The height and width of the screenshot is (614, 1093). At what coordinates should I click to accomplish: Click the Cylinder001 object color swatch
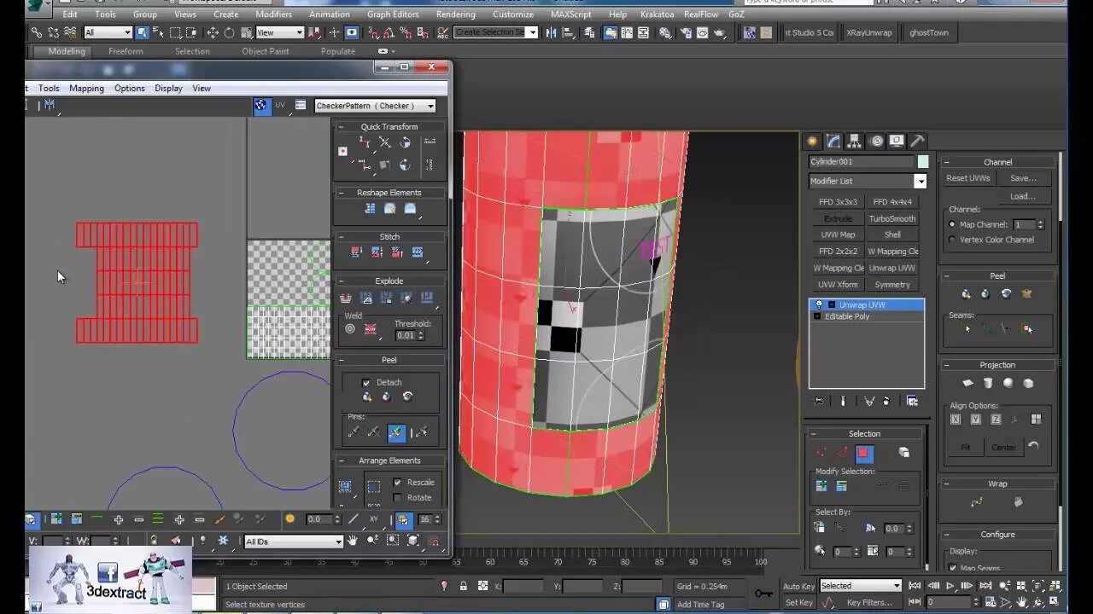923,162
